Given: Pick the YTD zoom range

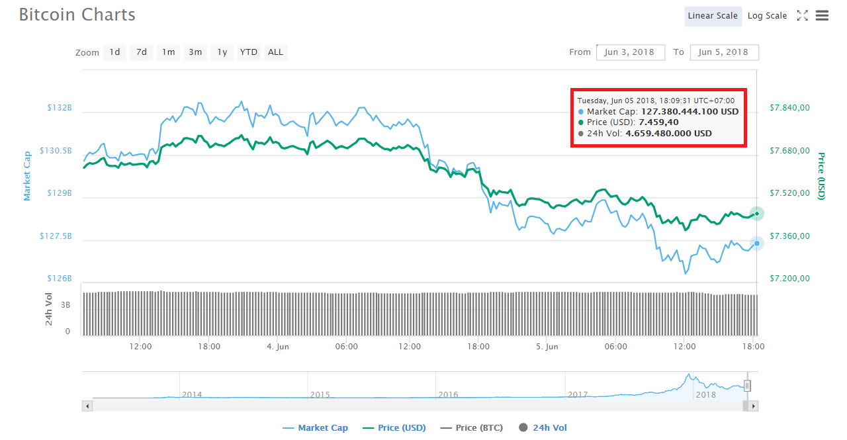Looking at the screenshot, I should 249,52.
